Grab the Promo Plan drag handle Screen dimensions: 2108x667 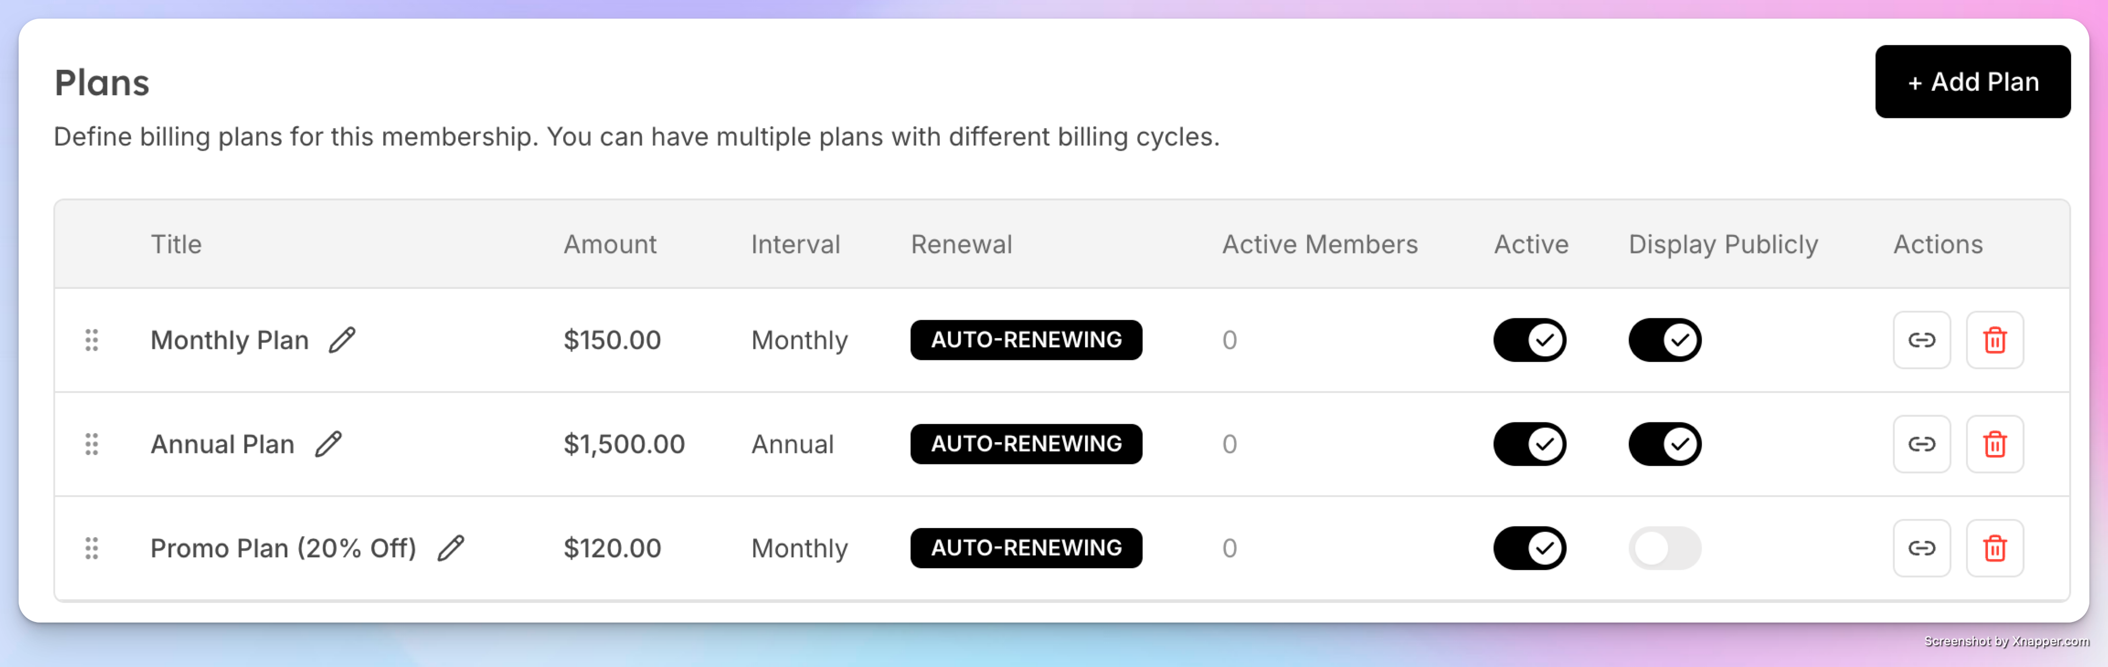(x=92, y=548)
